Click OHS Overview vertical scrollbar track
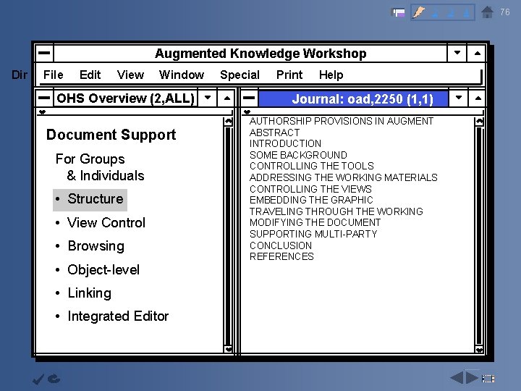The height and width of the screenshot is (391, 521). (x=228, y=236)
